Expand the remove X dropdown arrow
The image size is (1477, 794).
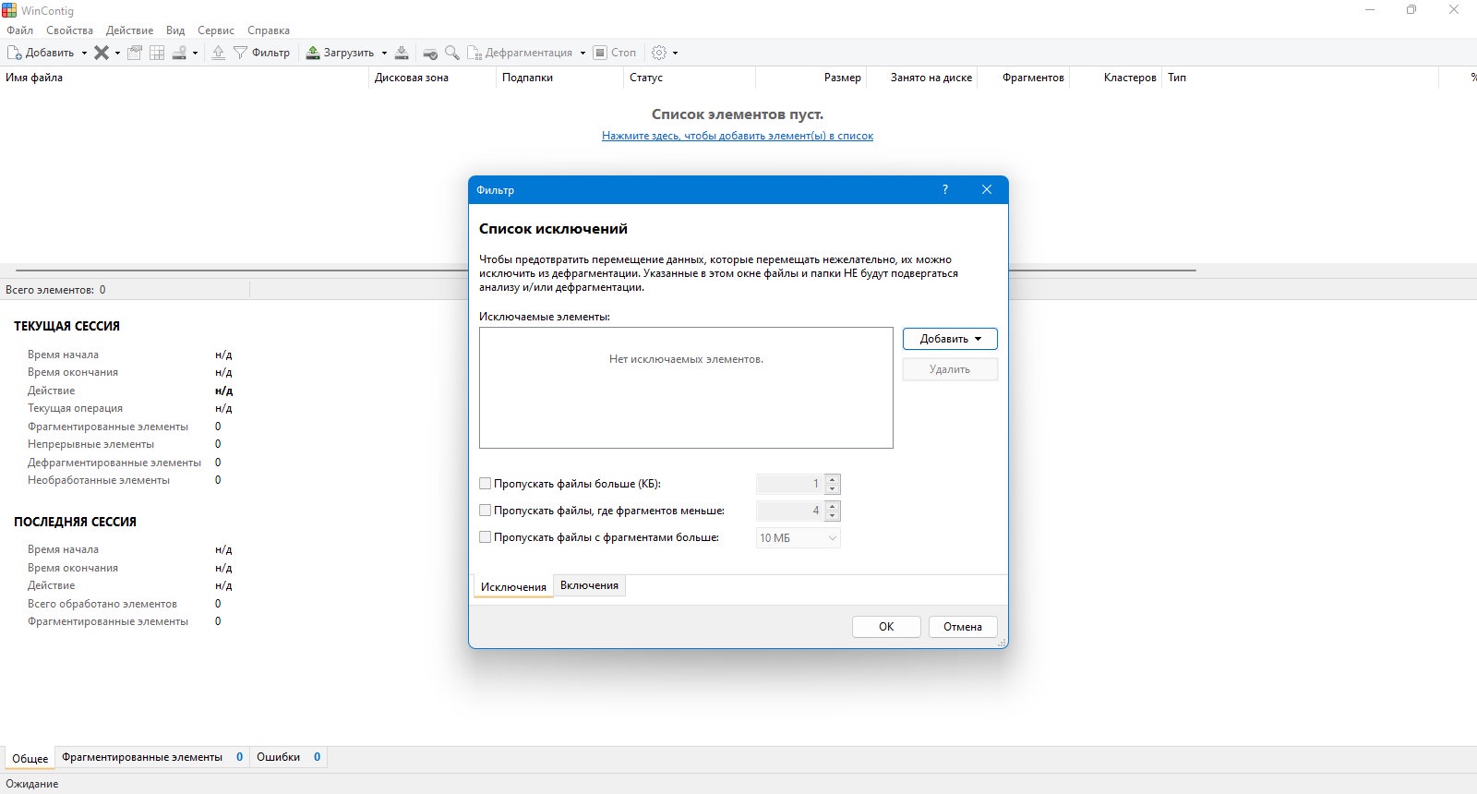[x=117, y=53]
